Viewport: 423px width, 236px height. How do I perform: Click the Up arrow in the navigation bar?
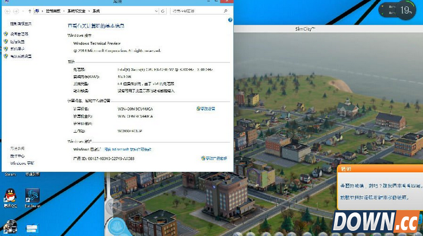click(x=30, y=11)
